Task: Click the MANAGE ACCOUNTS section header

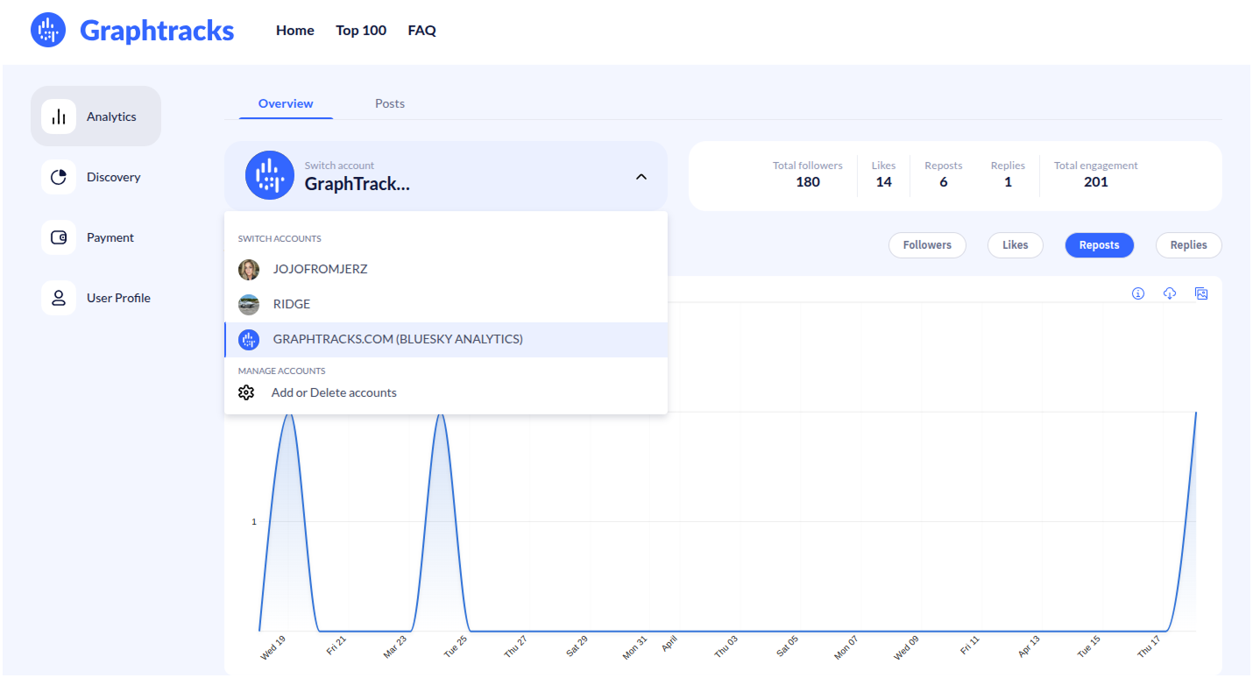Action: pos(282,371)
